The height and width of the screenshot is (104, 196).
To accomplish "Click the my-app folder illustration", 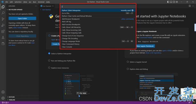I will click(x=82, y=93).
